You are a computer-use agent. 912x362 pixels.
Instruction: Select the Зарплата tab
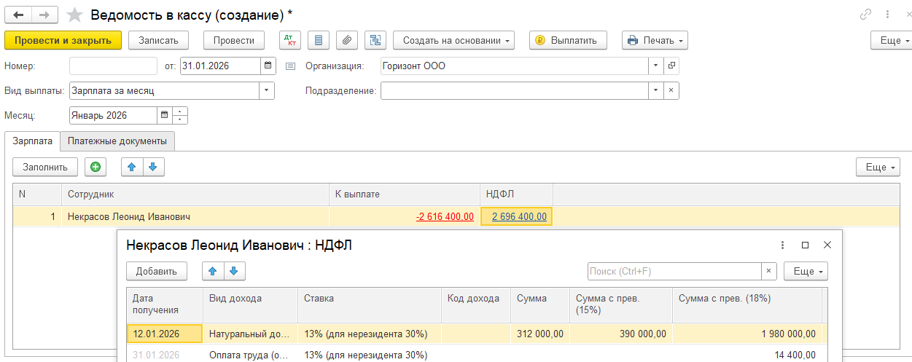point(32,141)
